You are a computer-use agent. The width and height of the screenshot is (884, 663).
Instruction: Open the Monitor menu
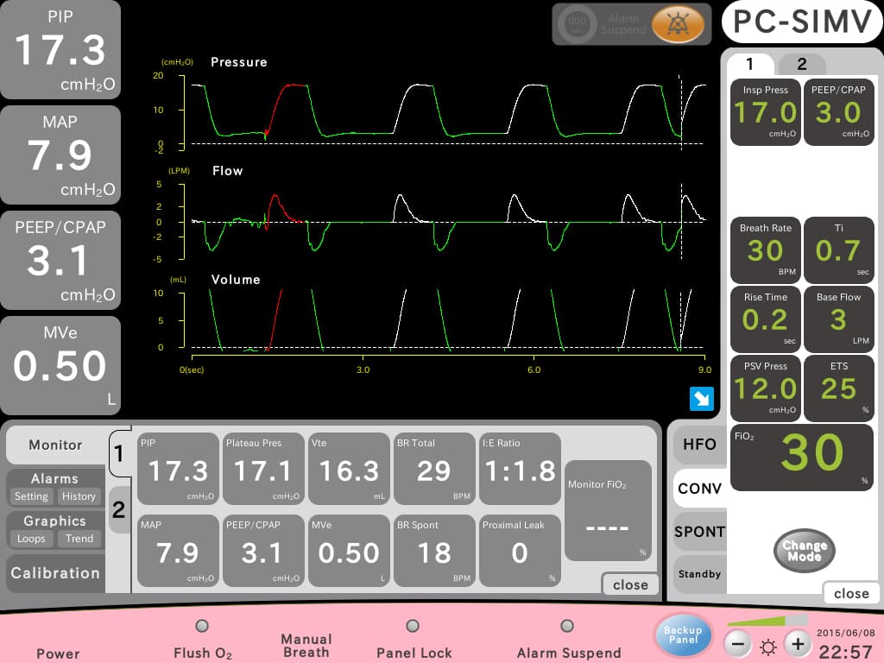click(55, 445)
